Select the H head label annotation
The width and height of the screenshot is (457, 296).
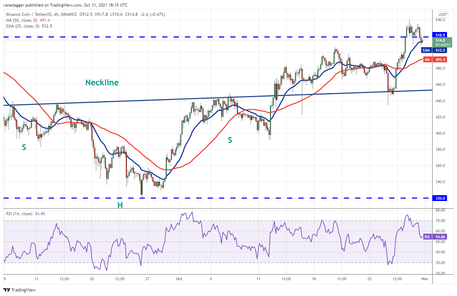click(x=120, y=205)
